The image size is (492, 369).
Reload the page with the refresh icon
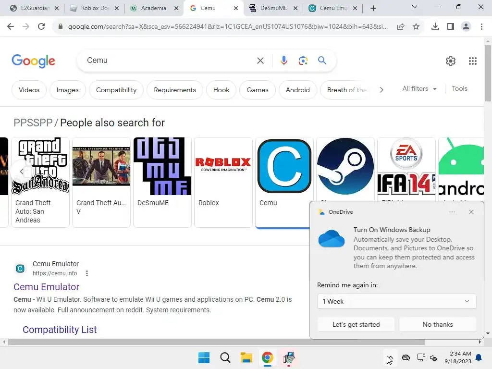(x=41, y=26)
